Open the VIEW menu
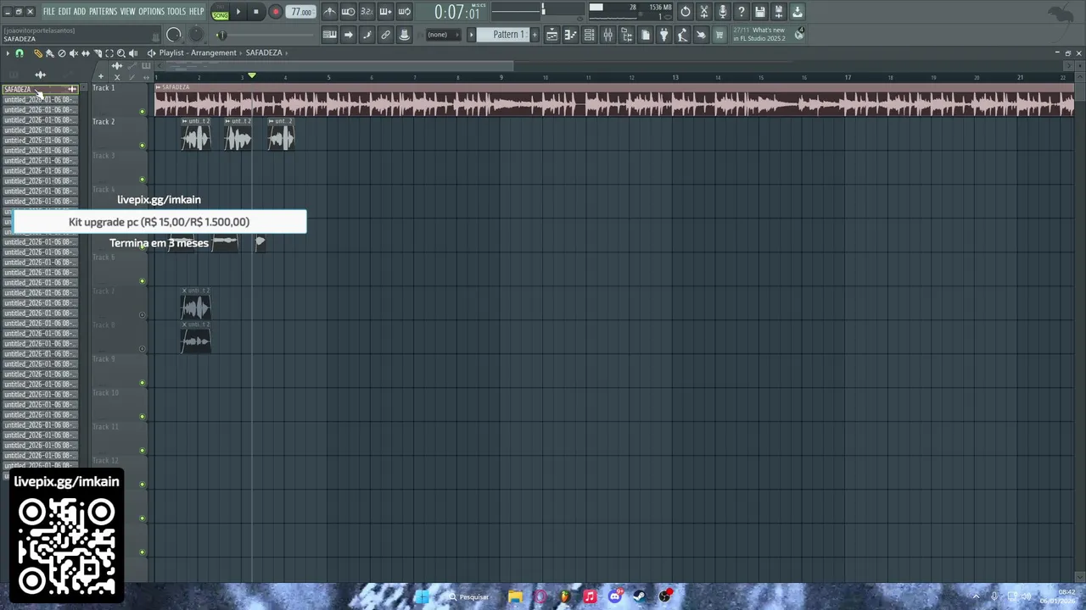This screenshot has width=1086, height=610. click(x=127, y=12)
